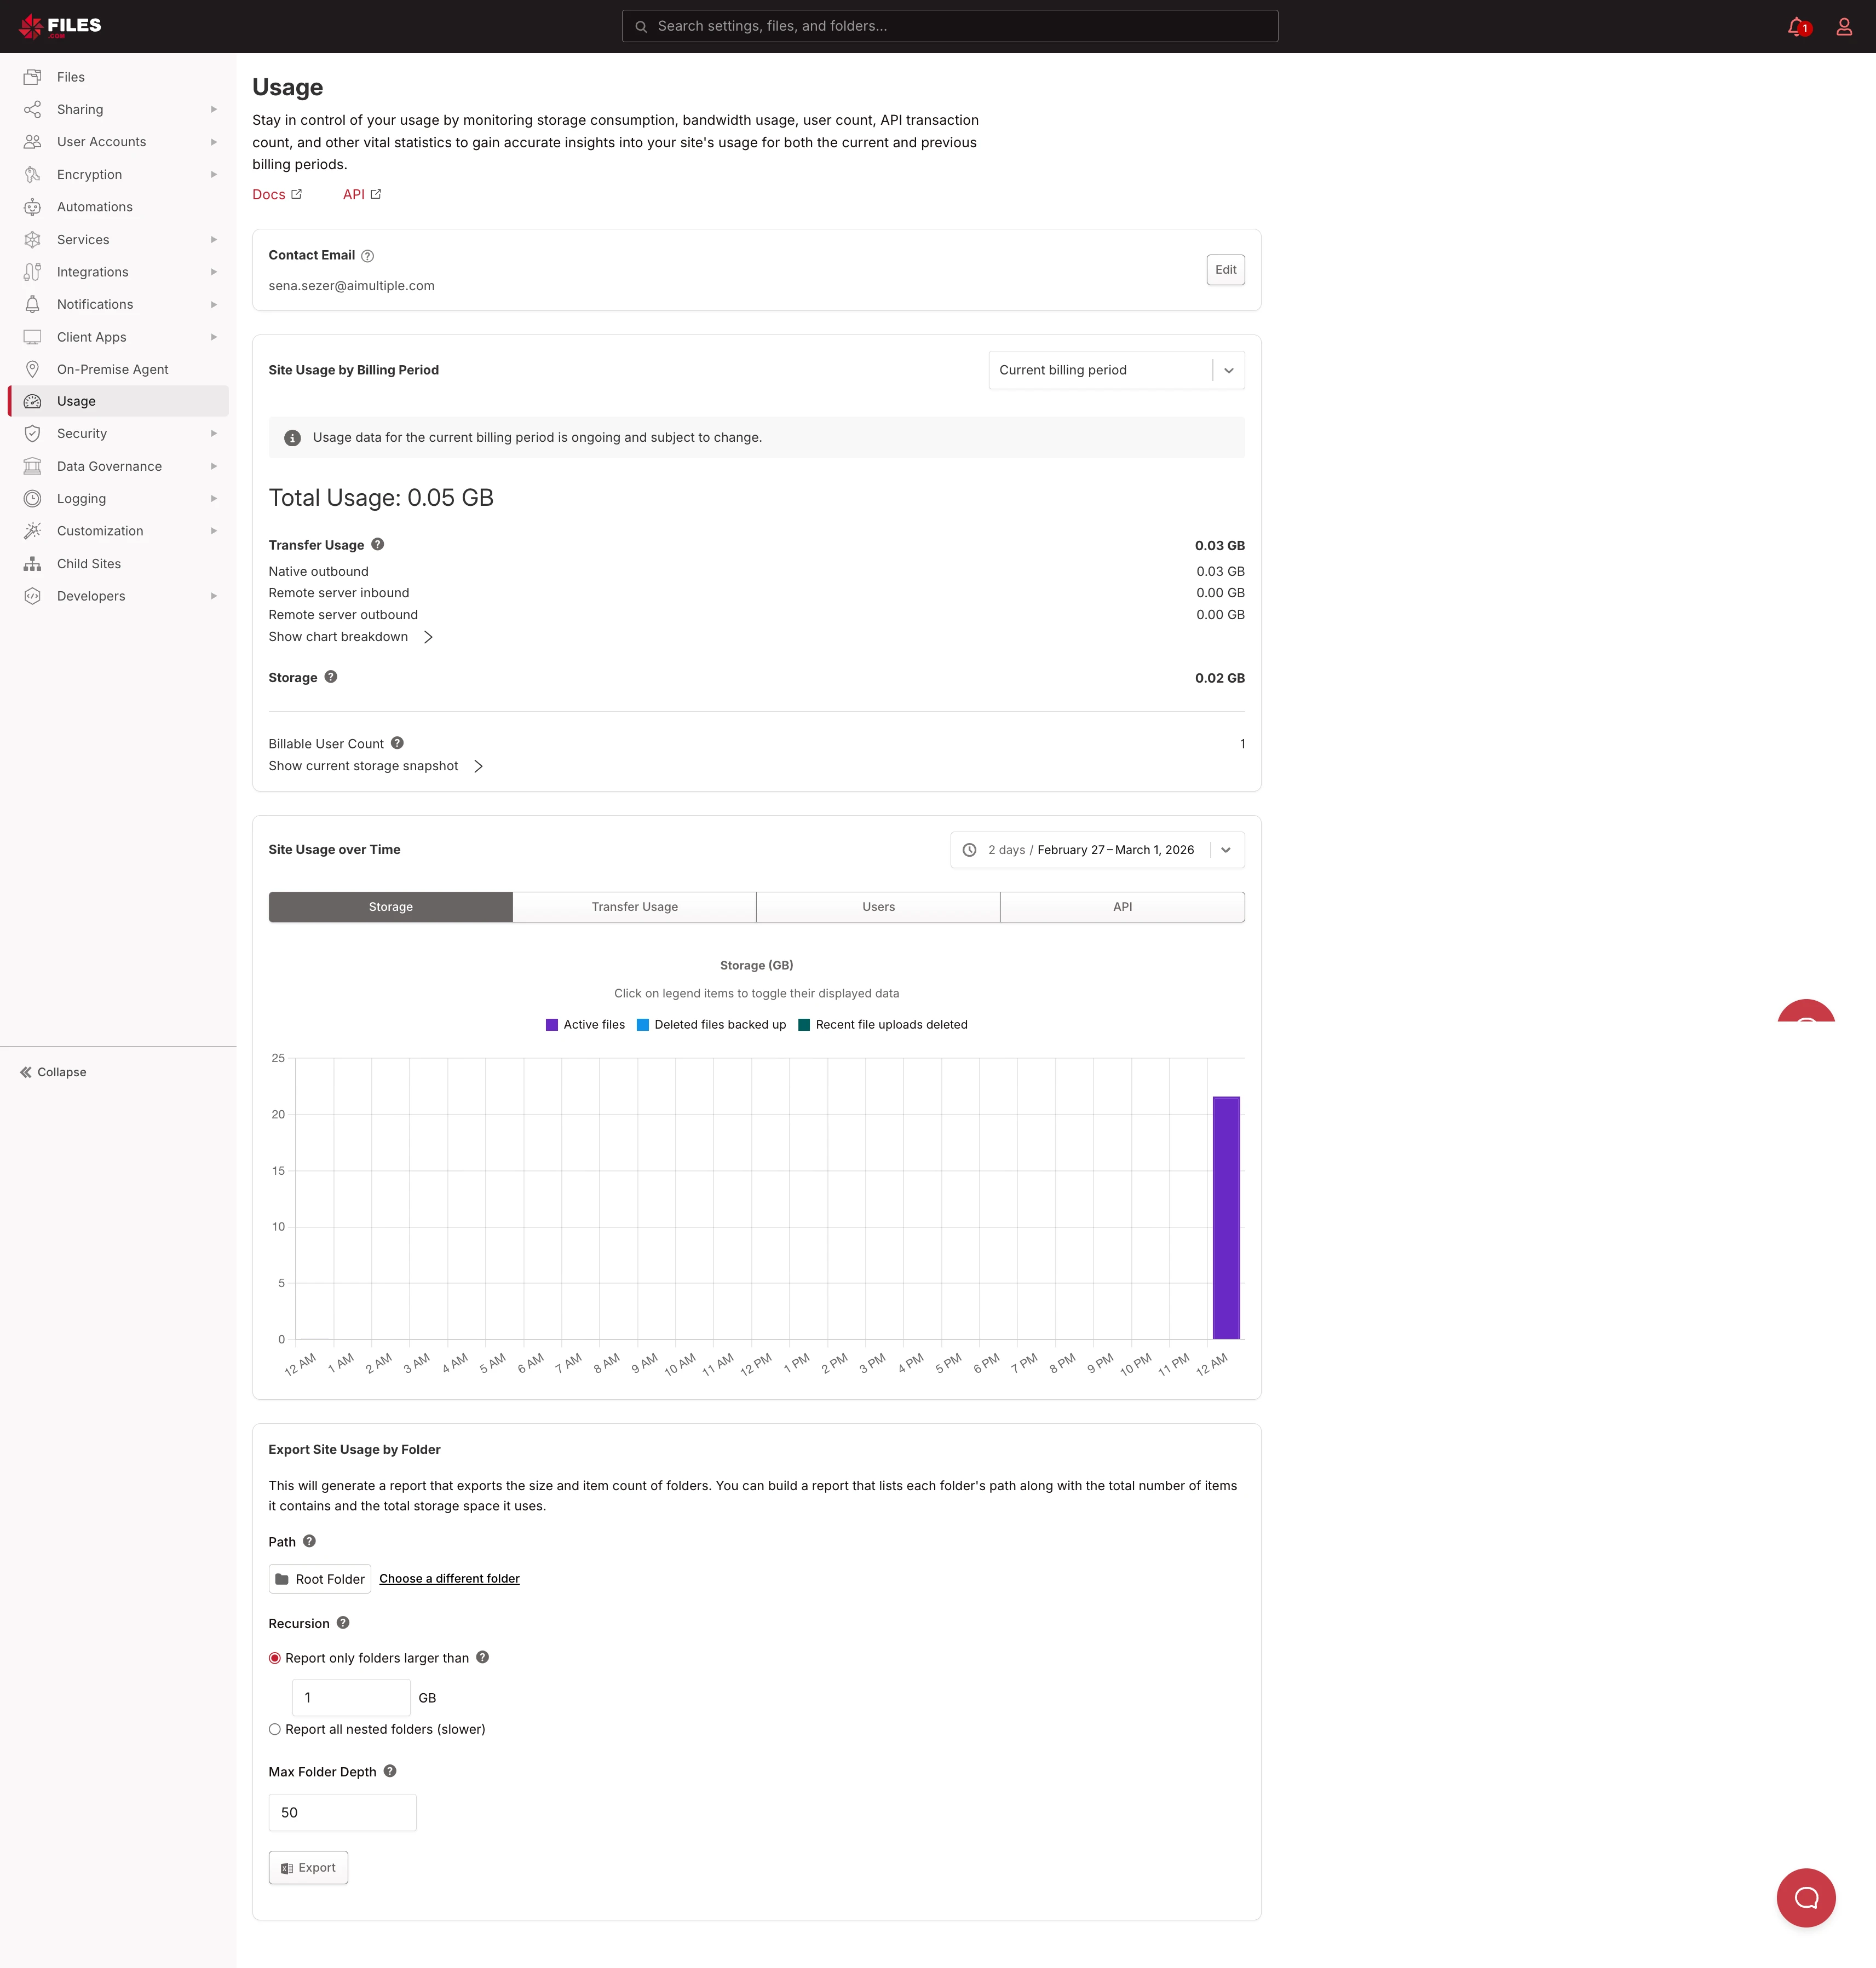Click the Path help icon
Image resolution: width=1876 pixels, height=1968 pixels.
[x=309, y=1541]
